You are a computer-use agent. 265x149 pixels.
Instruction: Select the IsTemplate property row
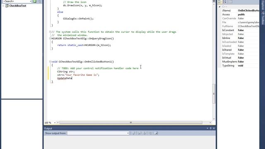(241, 54)
